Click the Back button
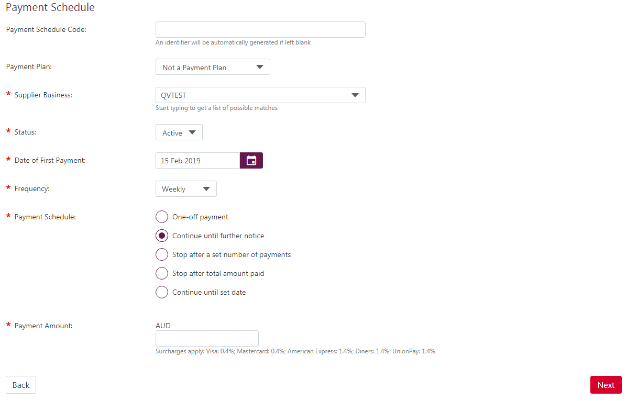 pyautogui.click(x=20, y=385)
